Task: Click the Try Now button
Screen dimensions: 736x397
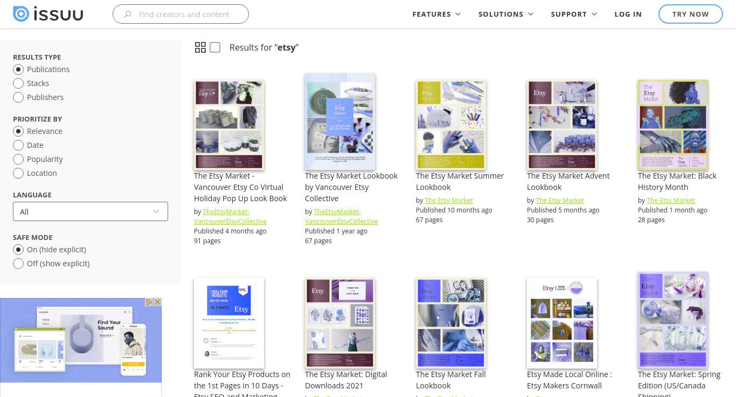Action: pyautogui.click(x=690, y=14)
